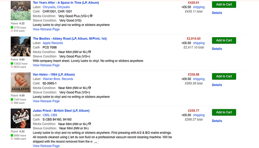View Release Page for Van Halen 1984

46,101
